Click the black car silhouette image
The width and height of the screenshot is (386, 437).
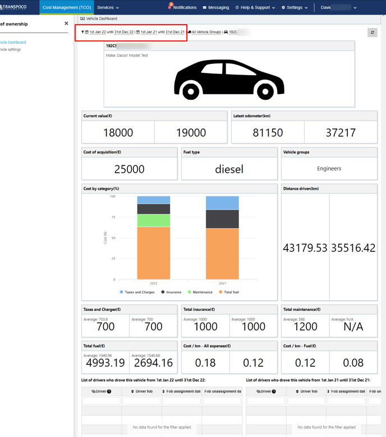pyautogui.click(x=229, y=80)
